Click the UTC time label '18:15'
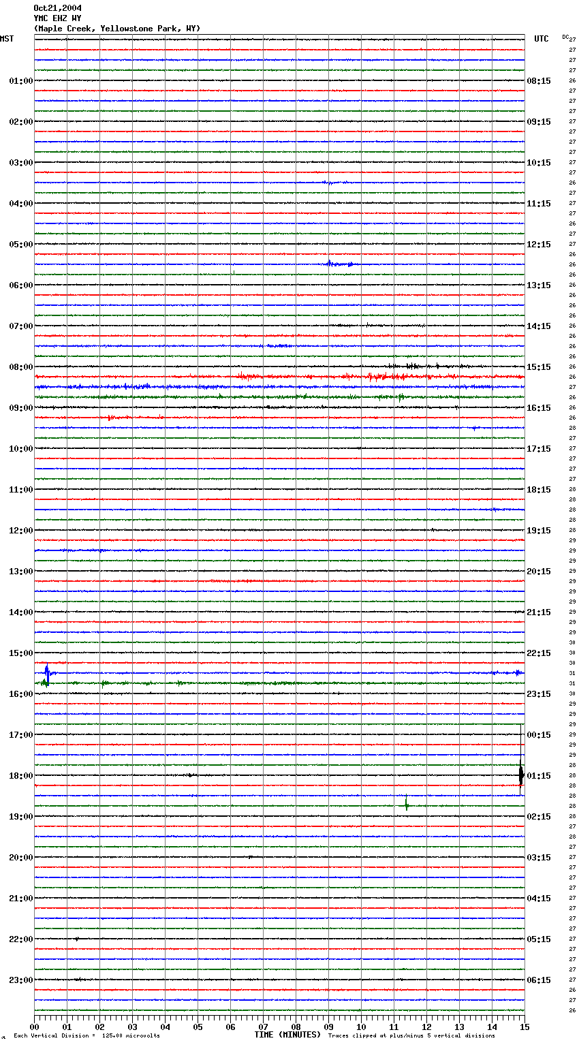 point(539,490)
